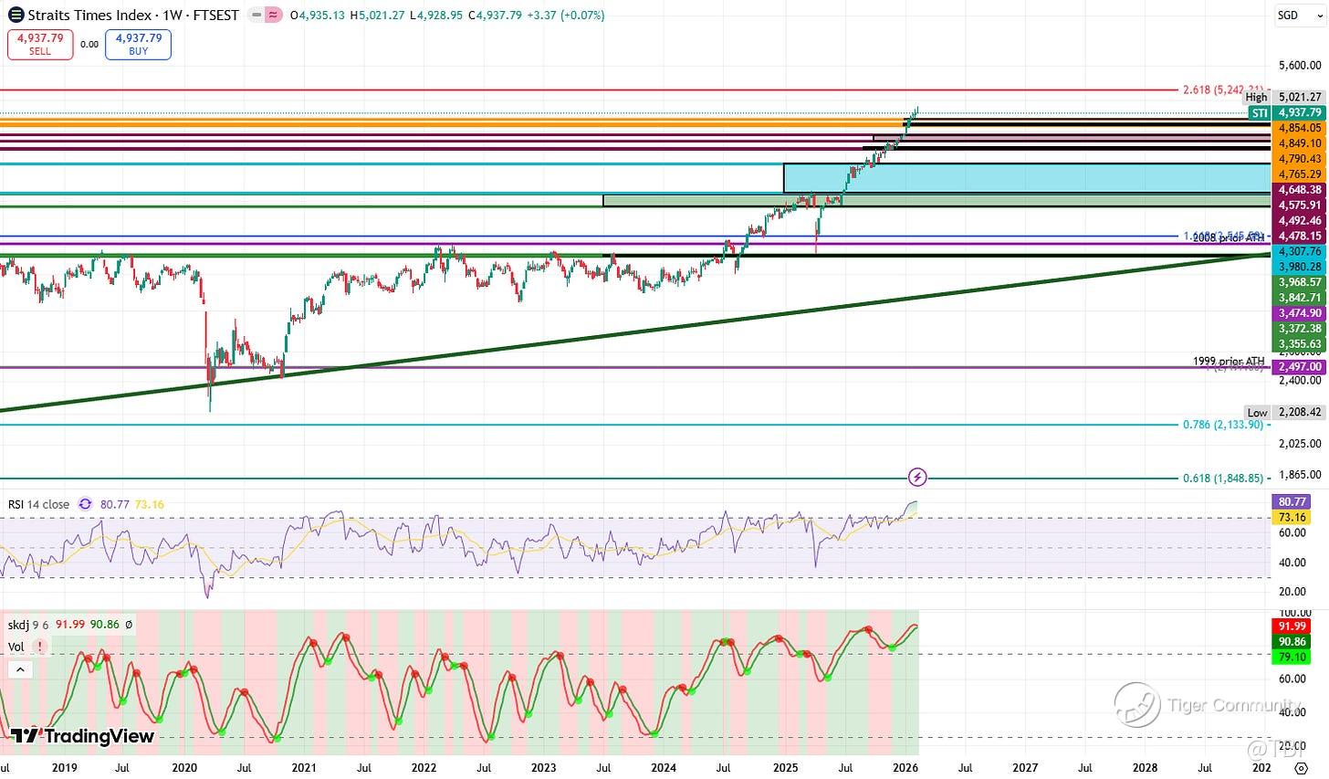Click the purple refresh icon beside RSI
Screen dimensions: 1329x779
85,503
